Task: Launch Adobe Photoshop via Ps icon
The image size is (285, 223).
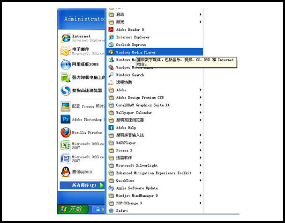Action: [x=66, y=119]
